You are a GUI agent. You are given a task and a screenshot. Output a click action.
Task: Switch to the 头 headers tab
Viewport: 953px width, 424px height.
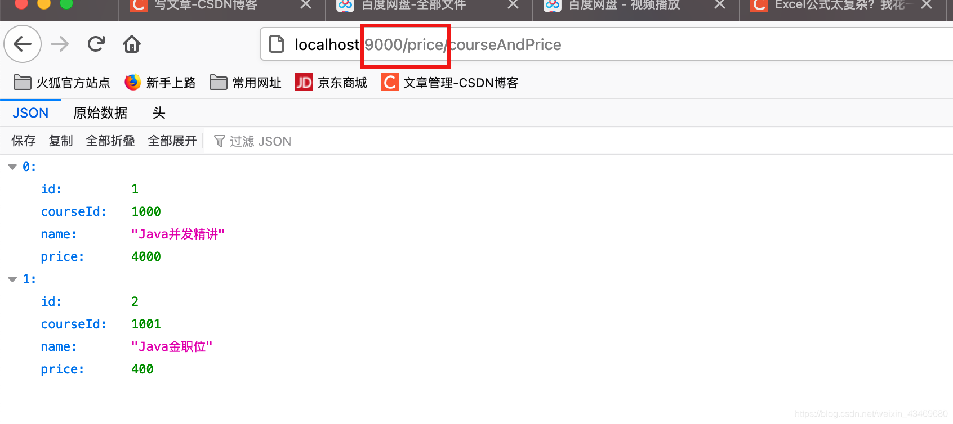(159, 113)
